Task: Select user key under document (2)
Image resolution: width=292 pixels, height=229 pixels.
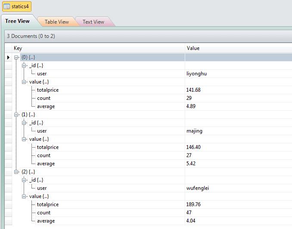Action: [x=42, y=188]
